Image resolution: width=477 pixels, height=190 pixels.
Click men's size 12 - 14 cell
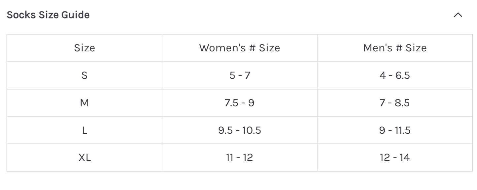(x=395, y=158)
